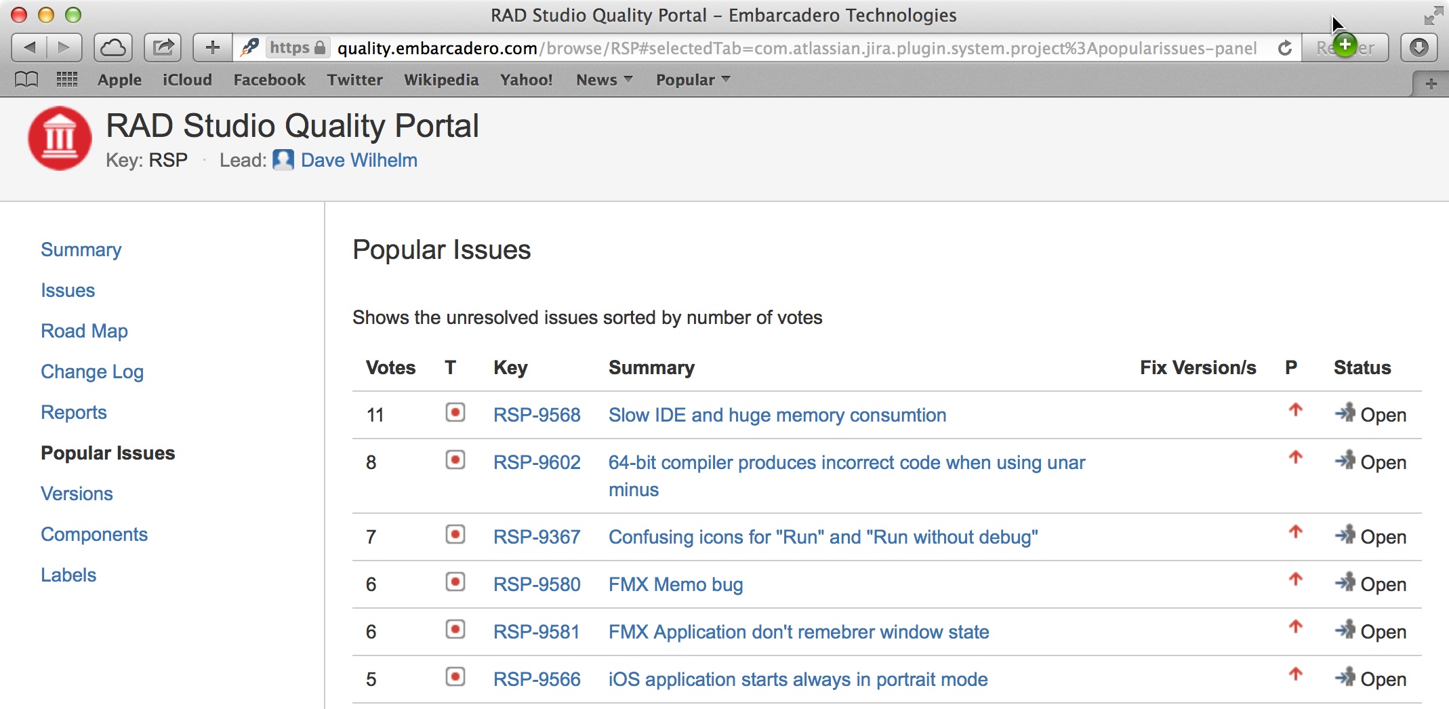Click the bug type icon for RSP-9568
1449x709 pixels.
coord(455,412)
